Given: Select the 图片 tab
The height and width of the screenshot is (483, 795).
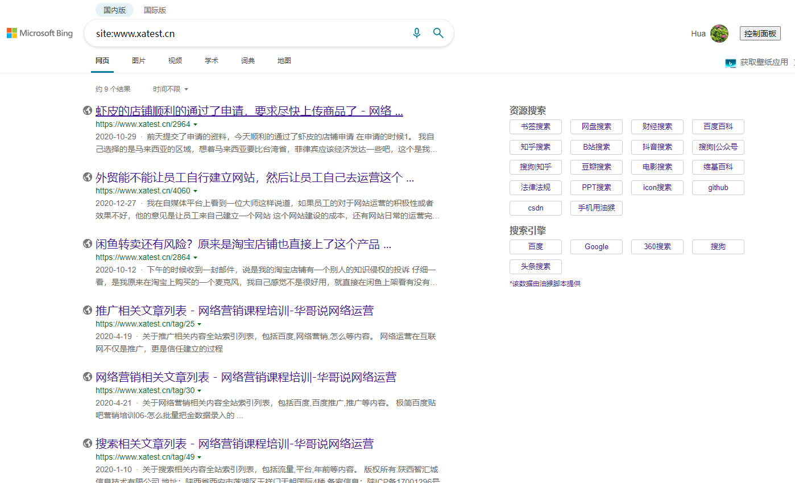Looking at the screenshot, I should (139, 61).
